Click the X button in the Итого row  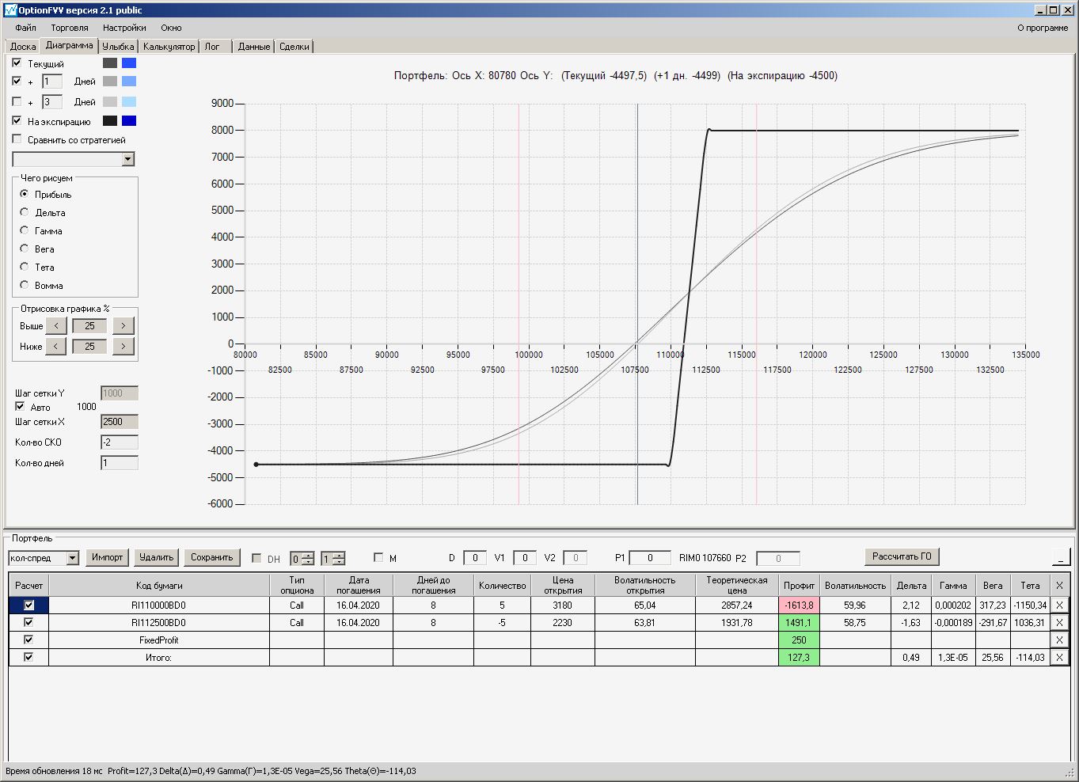click(x=1059, y=658)
